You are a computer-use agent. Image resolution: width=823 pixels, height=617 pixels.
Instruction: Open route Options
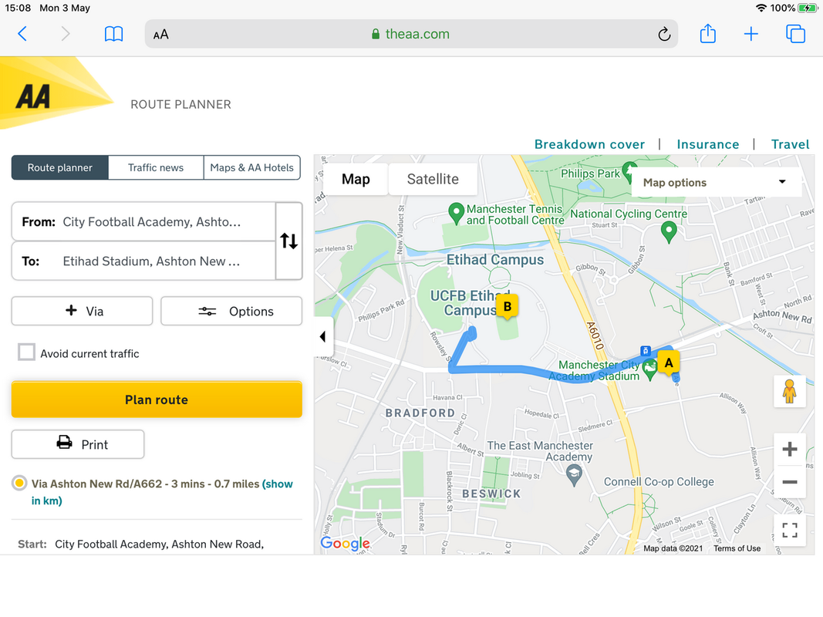231,311
